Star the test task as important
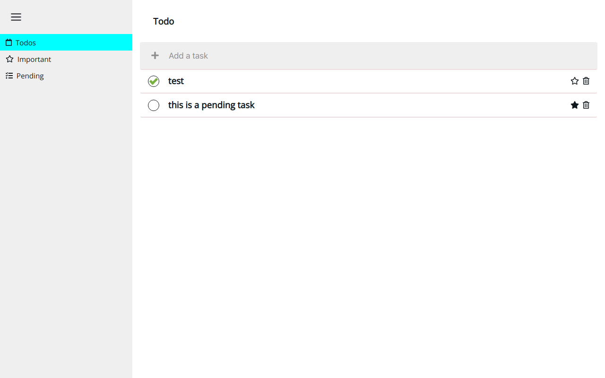Image resolution: width=605 pixels, height=378 pixels. pyautogui.click(x=574, y=81)
